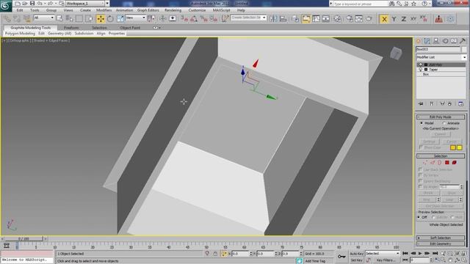Restrict transform to XY plane
Viewport: 470px width, 264px height.
pos(413,19)
